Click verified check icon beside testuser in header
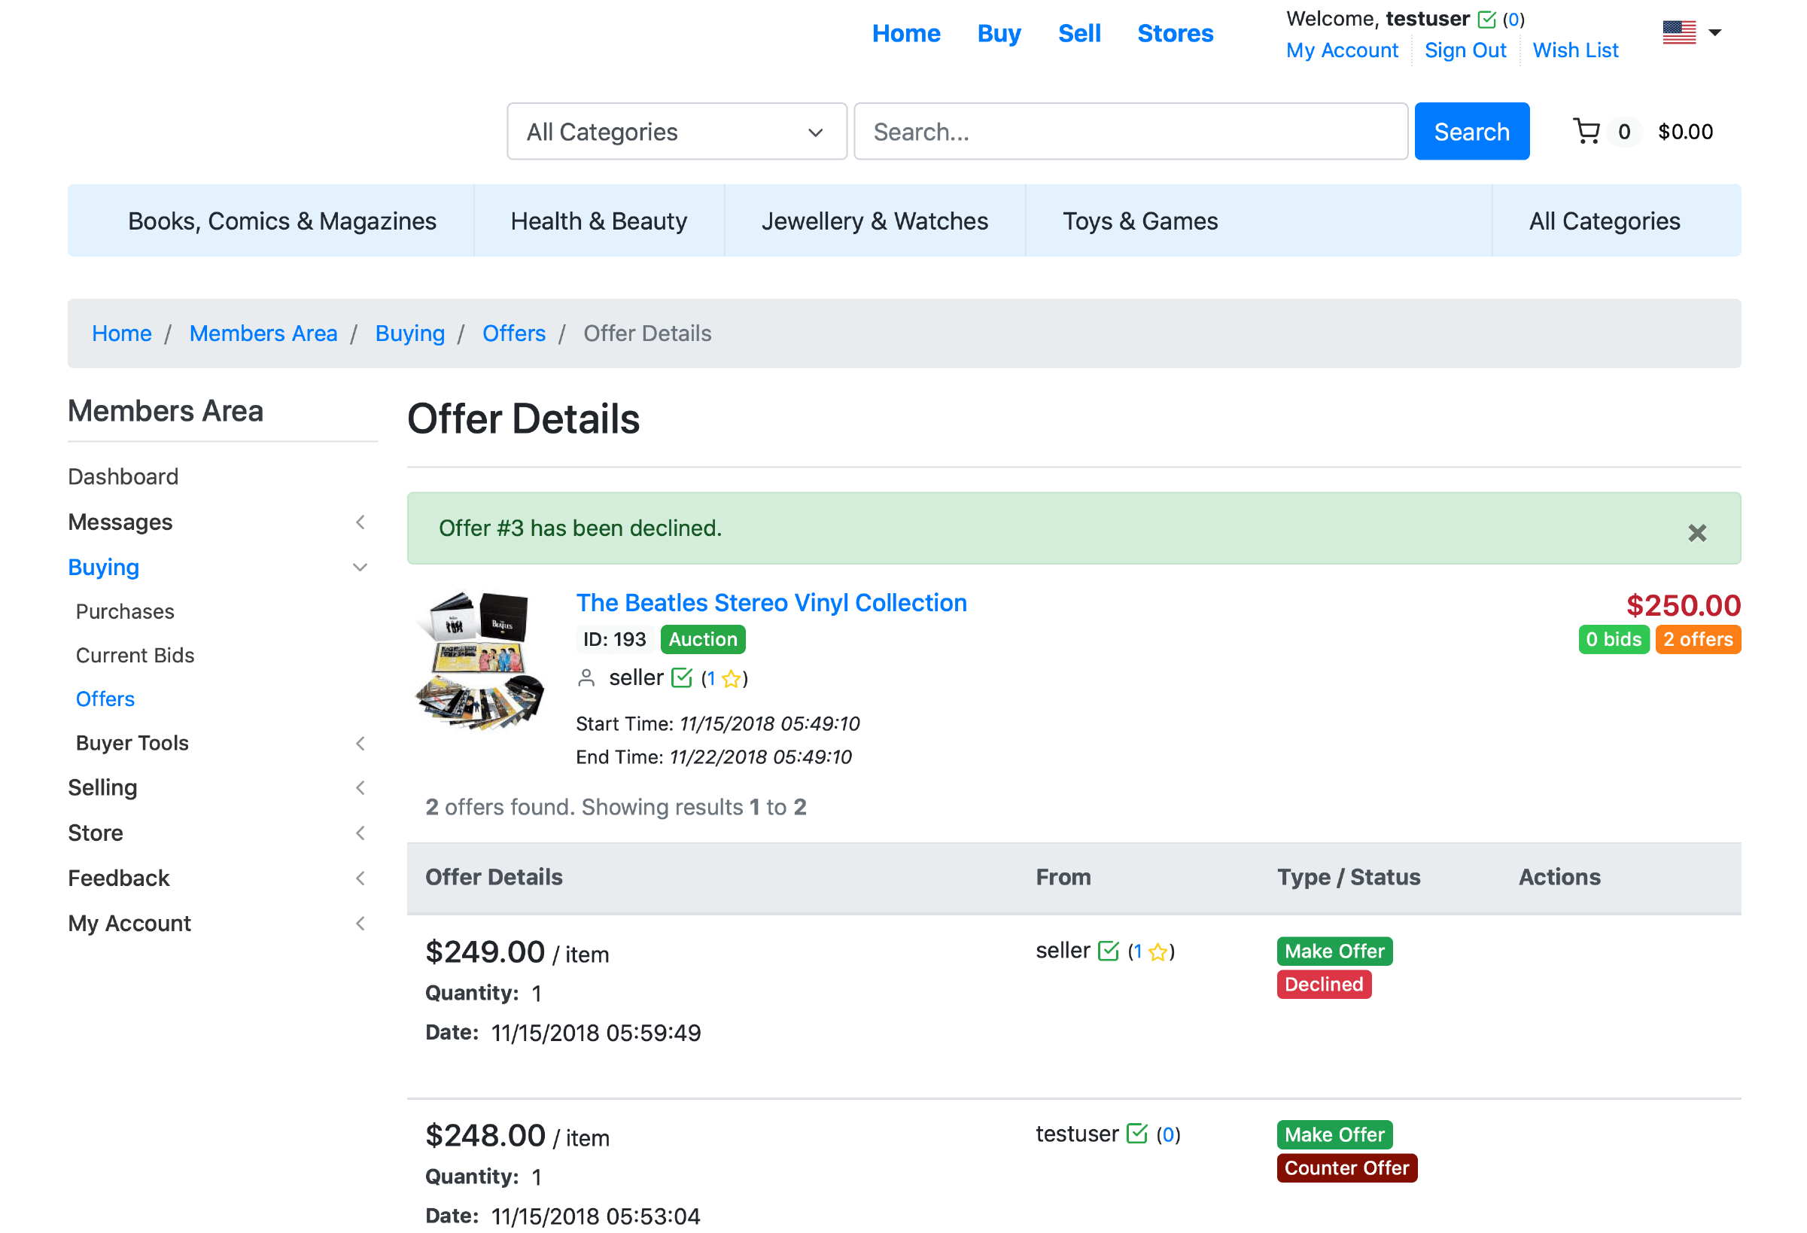The height and width of the screenshot is (1233, 1807). [x=1486, y=20]
